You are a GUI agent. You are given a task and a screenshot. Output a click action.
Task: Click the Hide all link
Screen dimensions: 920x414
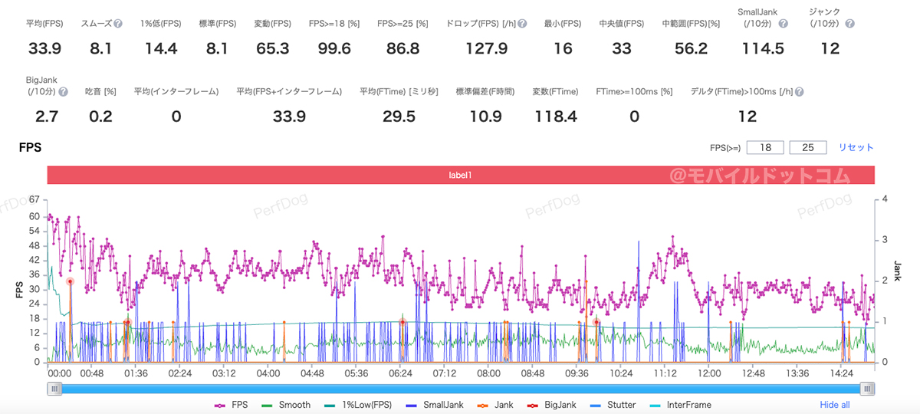pyautogui.click(x=835, y=405)
